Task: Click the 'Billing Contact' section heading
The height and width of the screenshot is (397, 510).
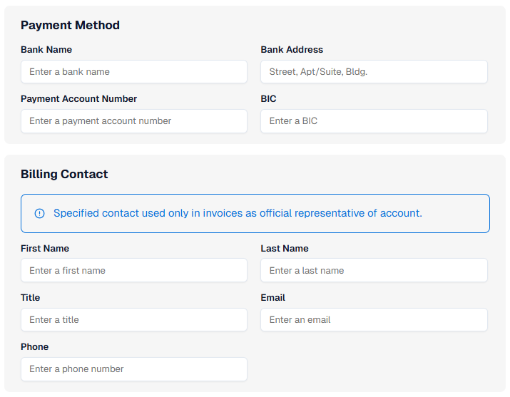Action: [64, 175]
